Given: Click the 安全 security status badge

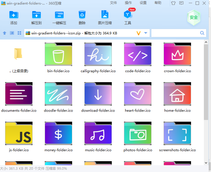Looking at the screenshot, I should 194,17.
